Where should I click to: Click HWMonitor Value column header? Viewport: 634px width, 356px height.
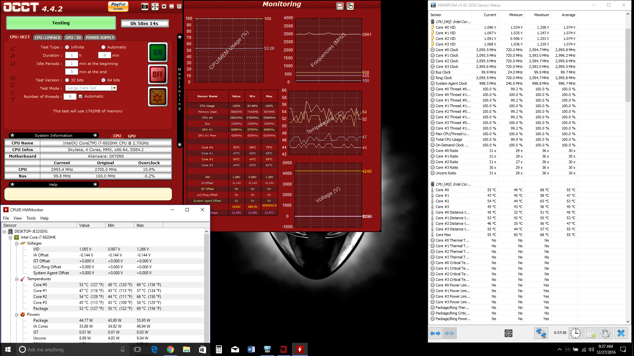click(91, 225)
